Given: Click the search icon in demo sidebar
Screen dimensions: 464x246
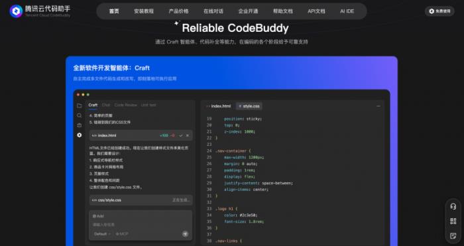Looking at the screenshot, I should click(80, 115).
